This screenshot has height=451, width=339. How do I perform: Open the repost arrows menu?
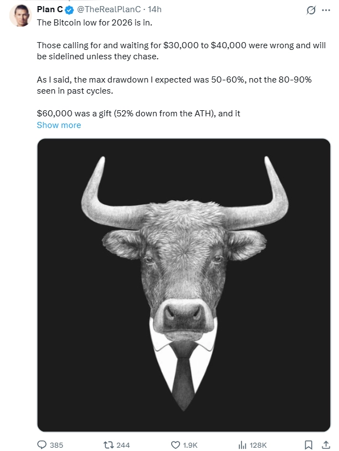[109, 444]
